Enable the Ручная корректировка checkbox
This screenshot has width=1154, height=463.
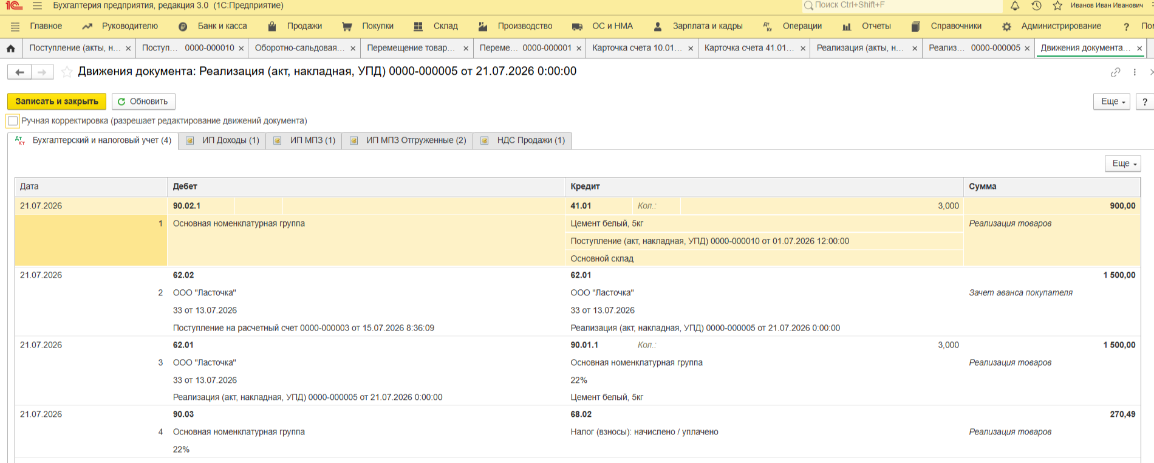coord(13,121)
